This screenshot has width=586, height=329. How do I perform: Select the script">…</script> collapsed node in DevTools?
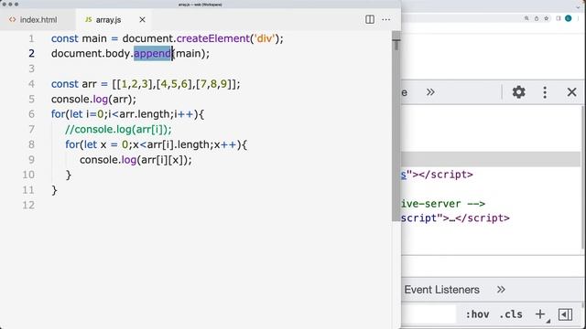tap(455, 218)
